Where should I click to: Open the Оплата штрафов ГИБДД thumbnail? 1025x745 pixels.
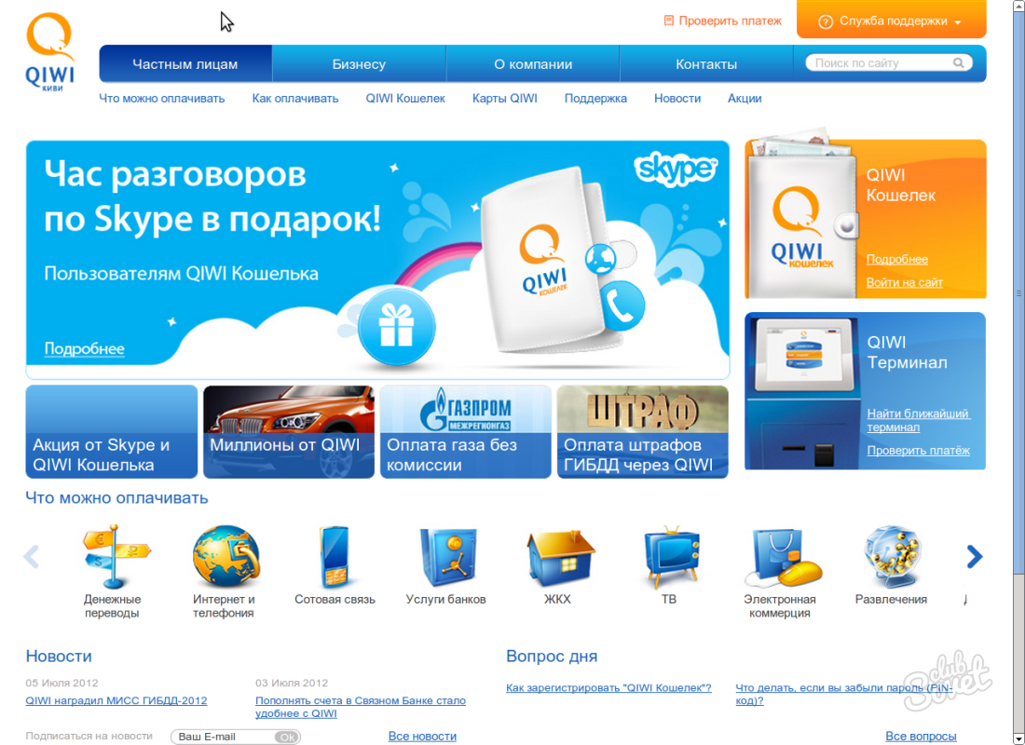coord(643,432)
